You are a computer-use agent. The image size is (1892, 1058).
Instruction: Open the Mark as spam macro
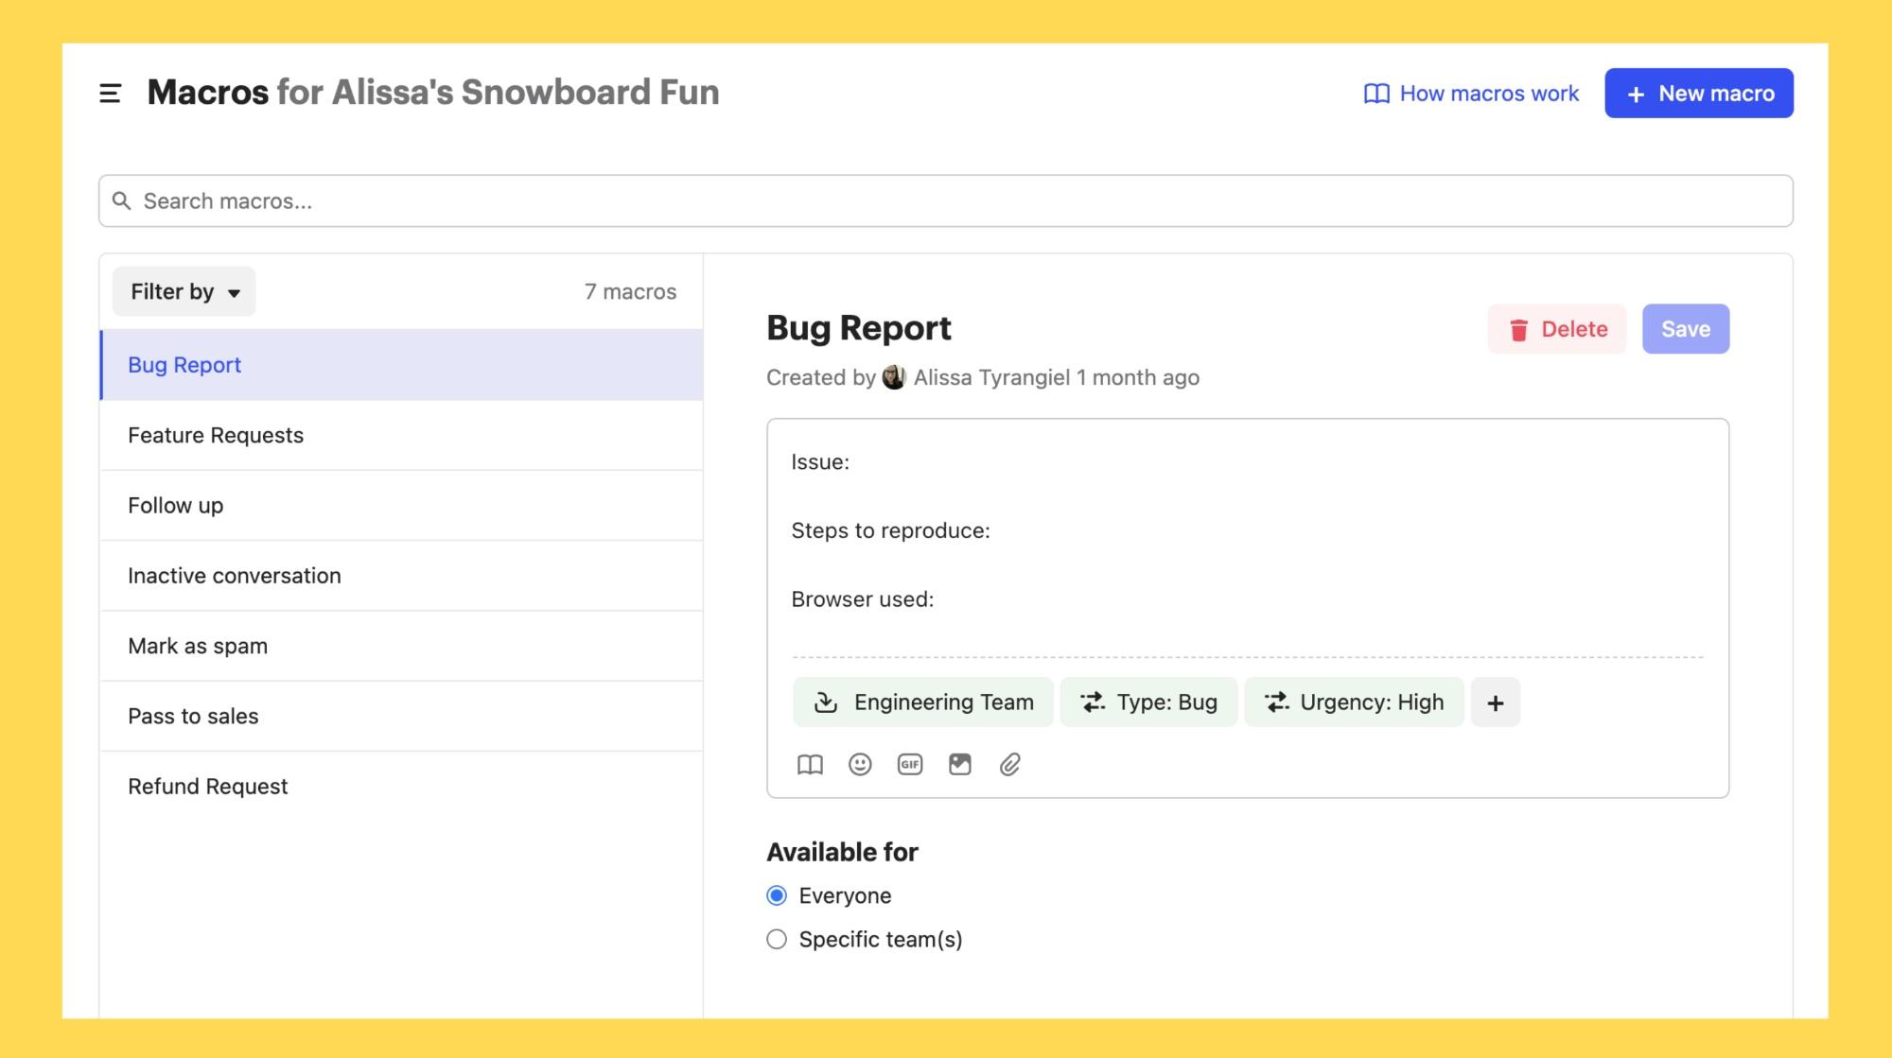(401, 646)
